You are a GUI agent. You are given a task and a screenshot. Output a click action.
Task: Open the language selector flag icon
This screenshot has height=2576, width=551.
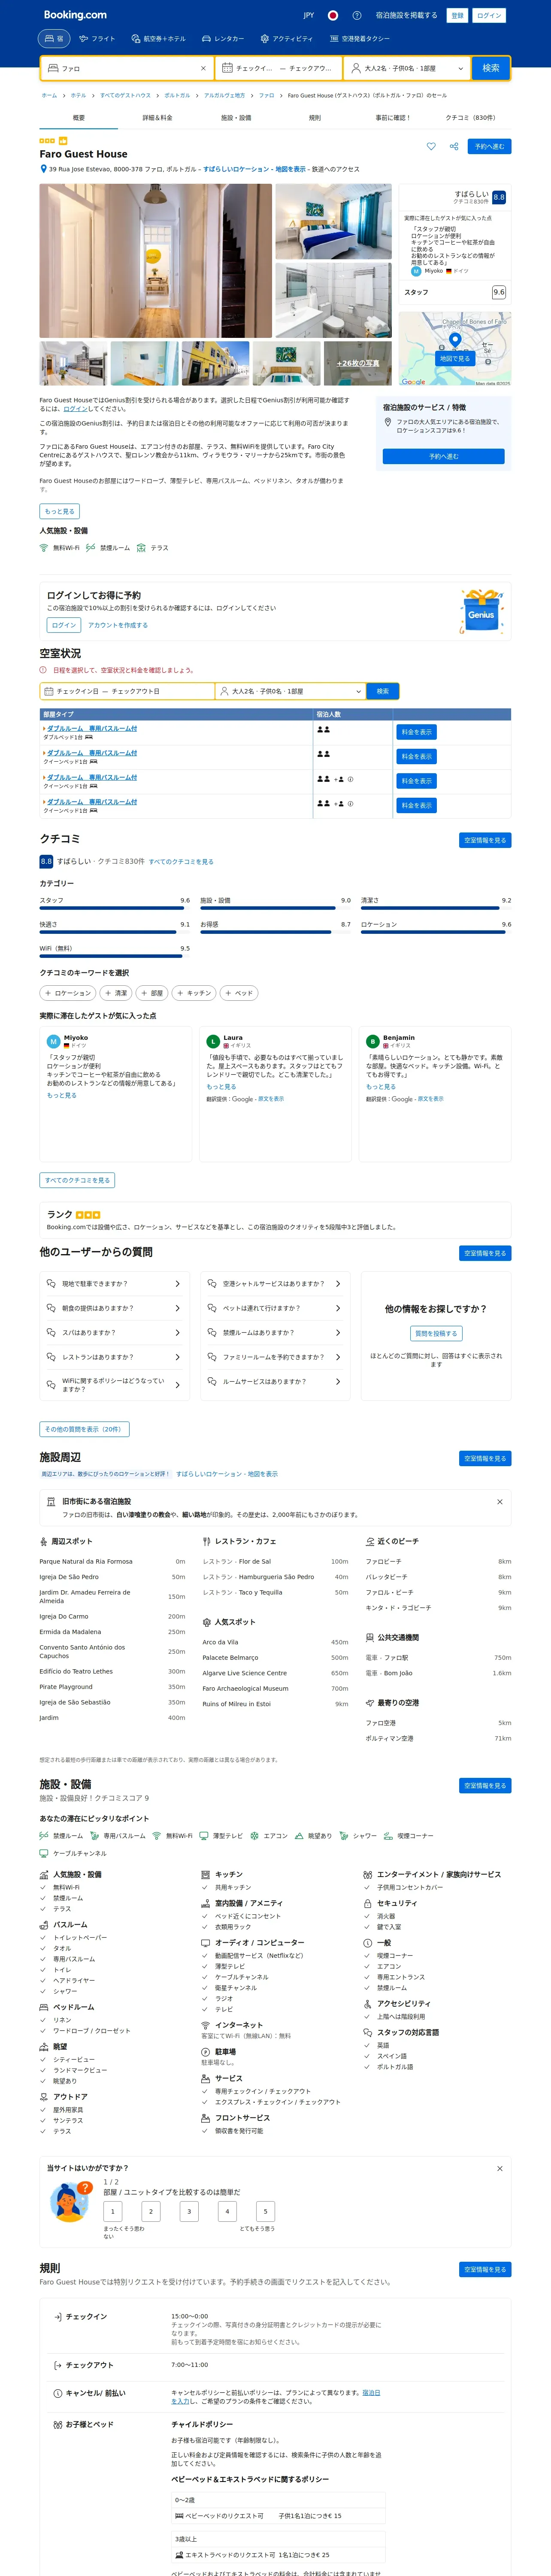333,15
